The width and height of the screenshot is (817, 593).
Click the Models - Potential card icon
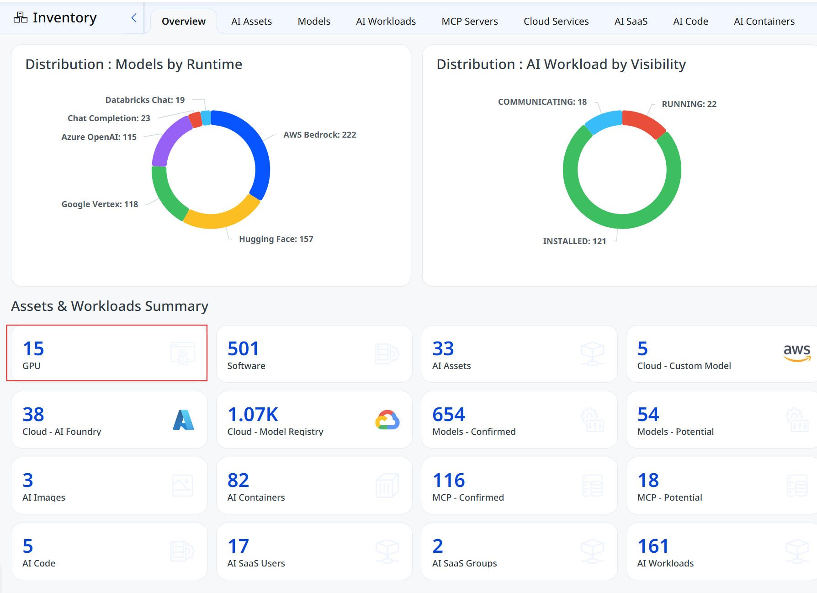(x=797, y=420)
